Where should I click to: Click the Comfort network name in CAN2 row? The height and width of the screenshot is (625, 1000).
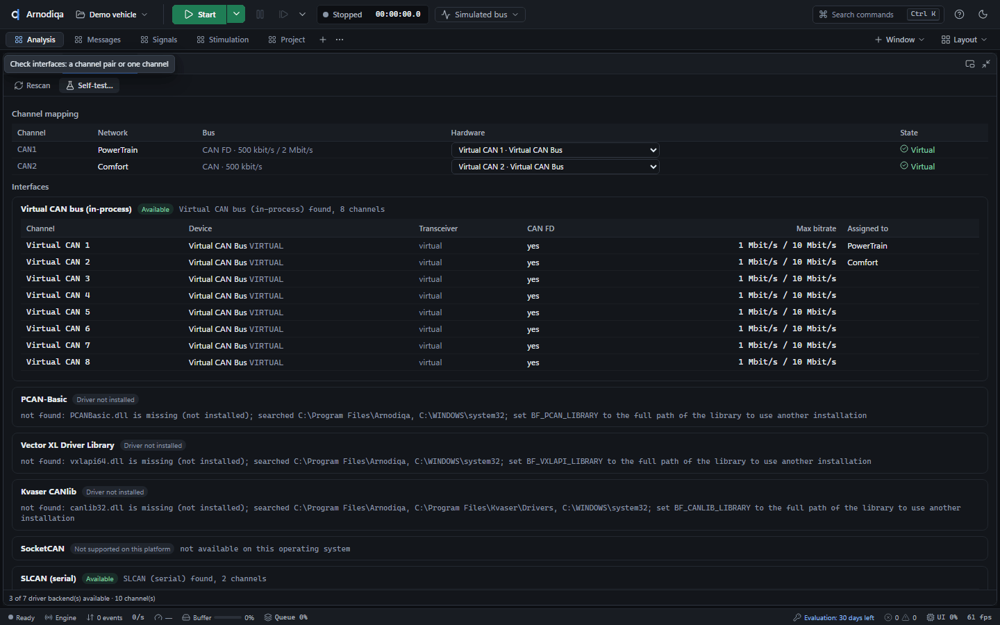click(113, 167)
